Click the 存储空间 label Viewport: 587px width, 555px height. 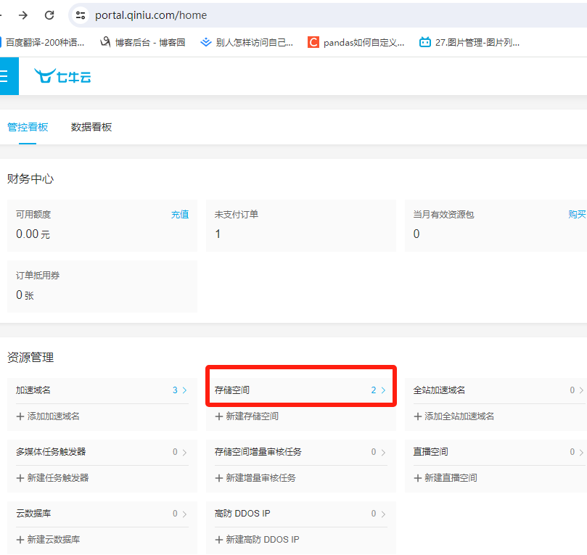coord(232,390)
